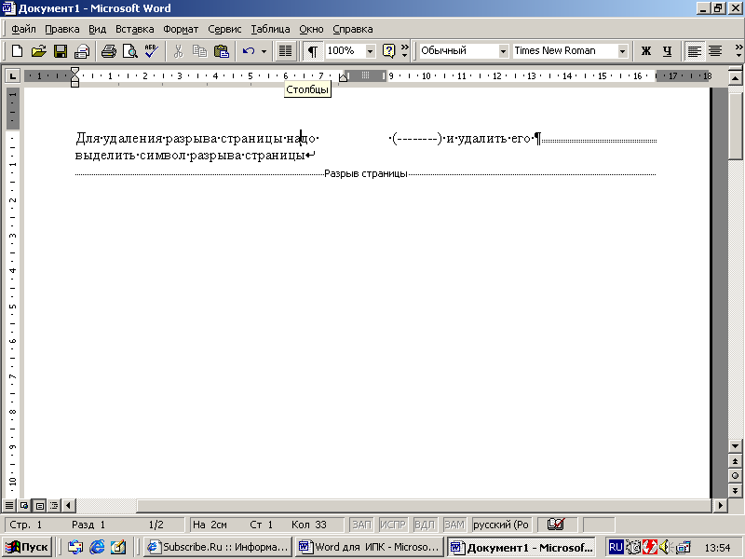Click the tab type selector on ruler
745x559 pixels.
click(x=12, y=76)
